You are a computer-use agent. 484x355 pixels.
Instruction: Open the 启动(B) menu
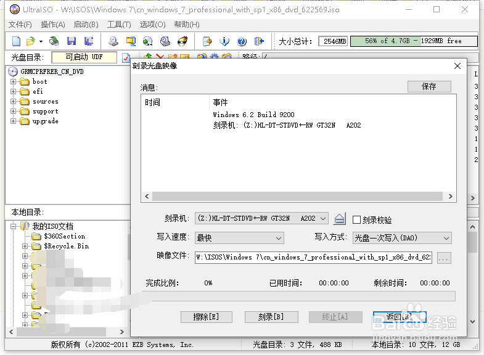[86, 25]
